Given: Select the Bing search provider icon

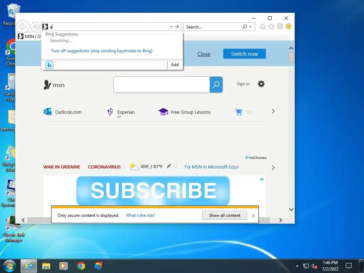Looking at the screenshot, I should (49, 65).
